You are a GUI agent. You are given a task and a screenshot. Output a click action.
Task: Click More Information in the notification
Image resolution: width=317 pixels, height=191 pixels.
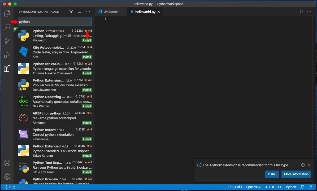tap(296, 174)
